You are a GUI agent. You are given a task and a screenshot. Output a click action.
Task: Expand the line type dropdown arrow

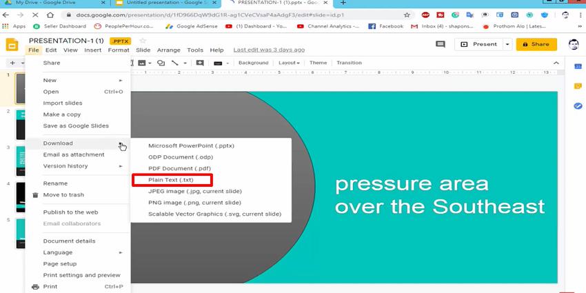[185, 63]
